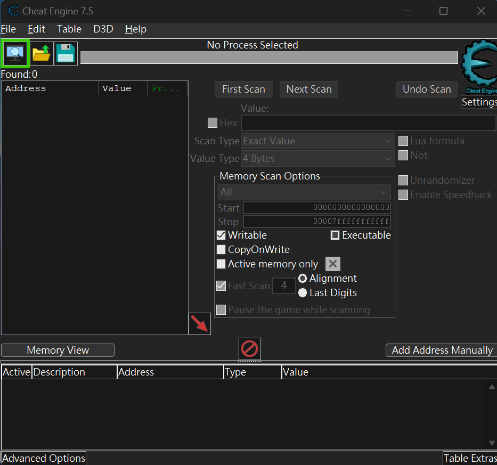
Task: Open the process list with the computer icon
Action: tap(14, 53)
